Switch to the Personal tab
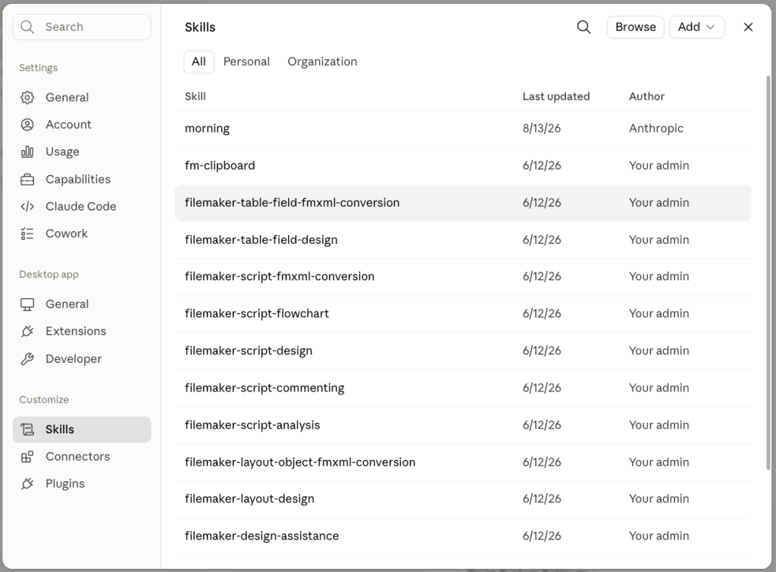This screenshot has width=776, height=572. [x=246, y=62]
